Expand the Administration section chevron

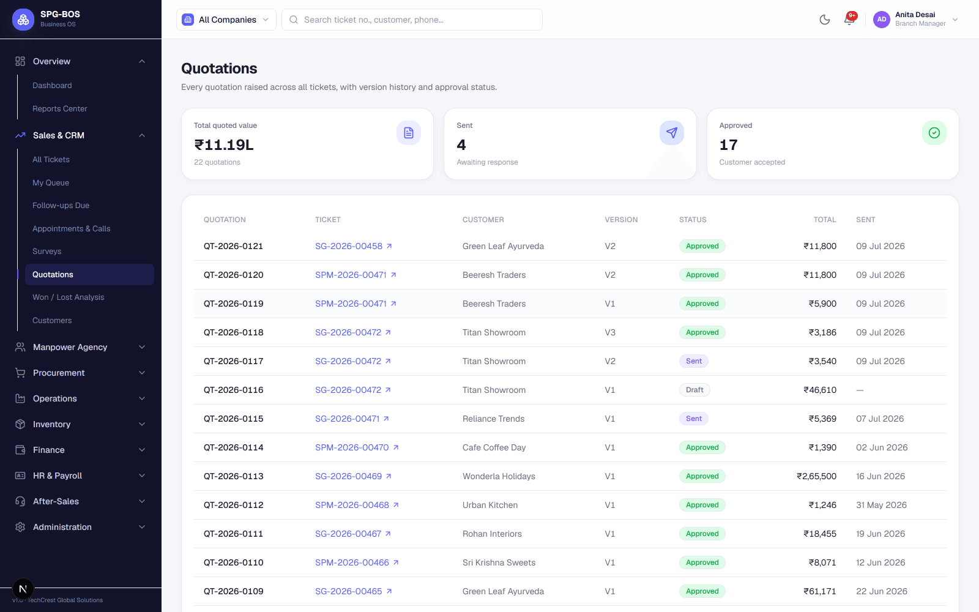click(142, 527)
